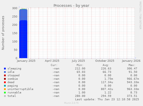Click the 'October 2025' x-axis label
The height and width of the screenshot is (106, 143).
pyautogui.click(x=105, y=61)
